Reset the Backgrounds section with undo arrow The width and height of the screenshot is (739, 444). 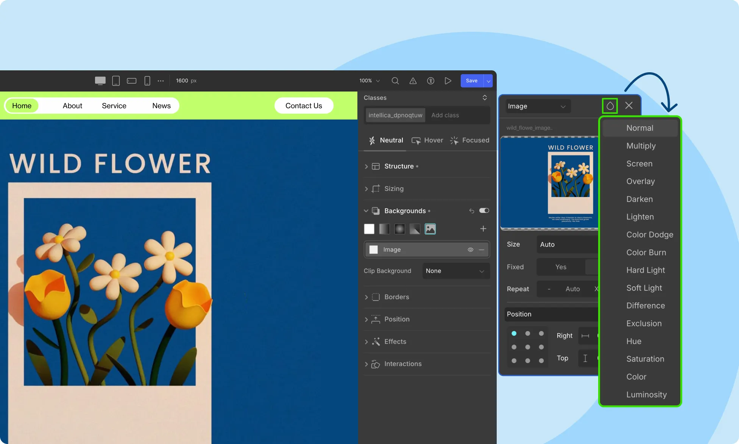click(x=471, y=211)
